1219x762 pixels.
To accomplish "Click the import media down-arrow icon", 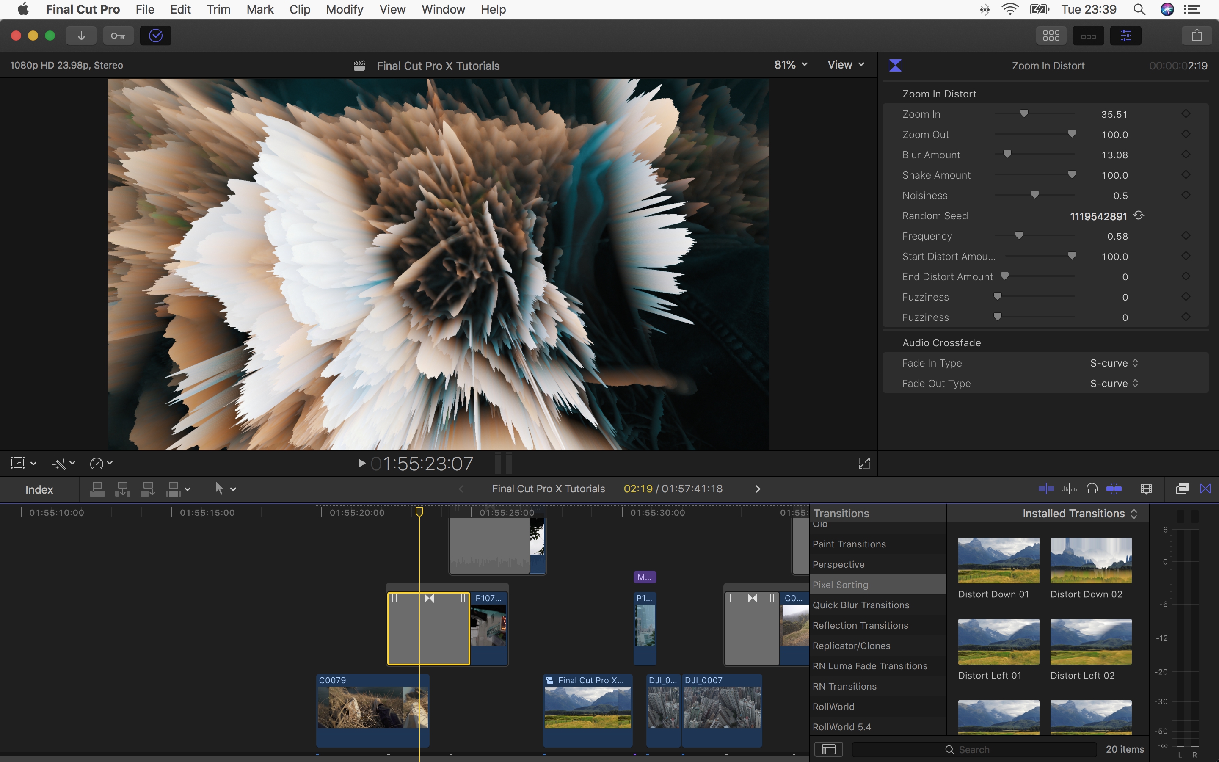I will 81,35.
